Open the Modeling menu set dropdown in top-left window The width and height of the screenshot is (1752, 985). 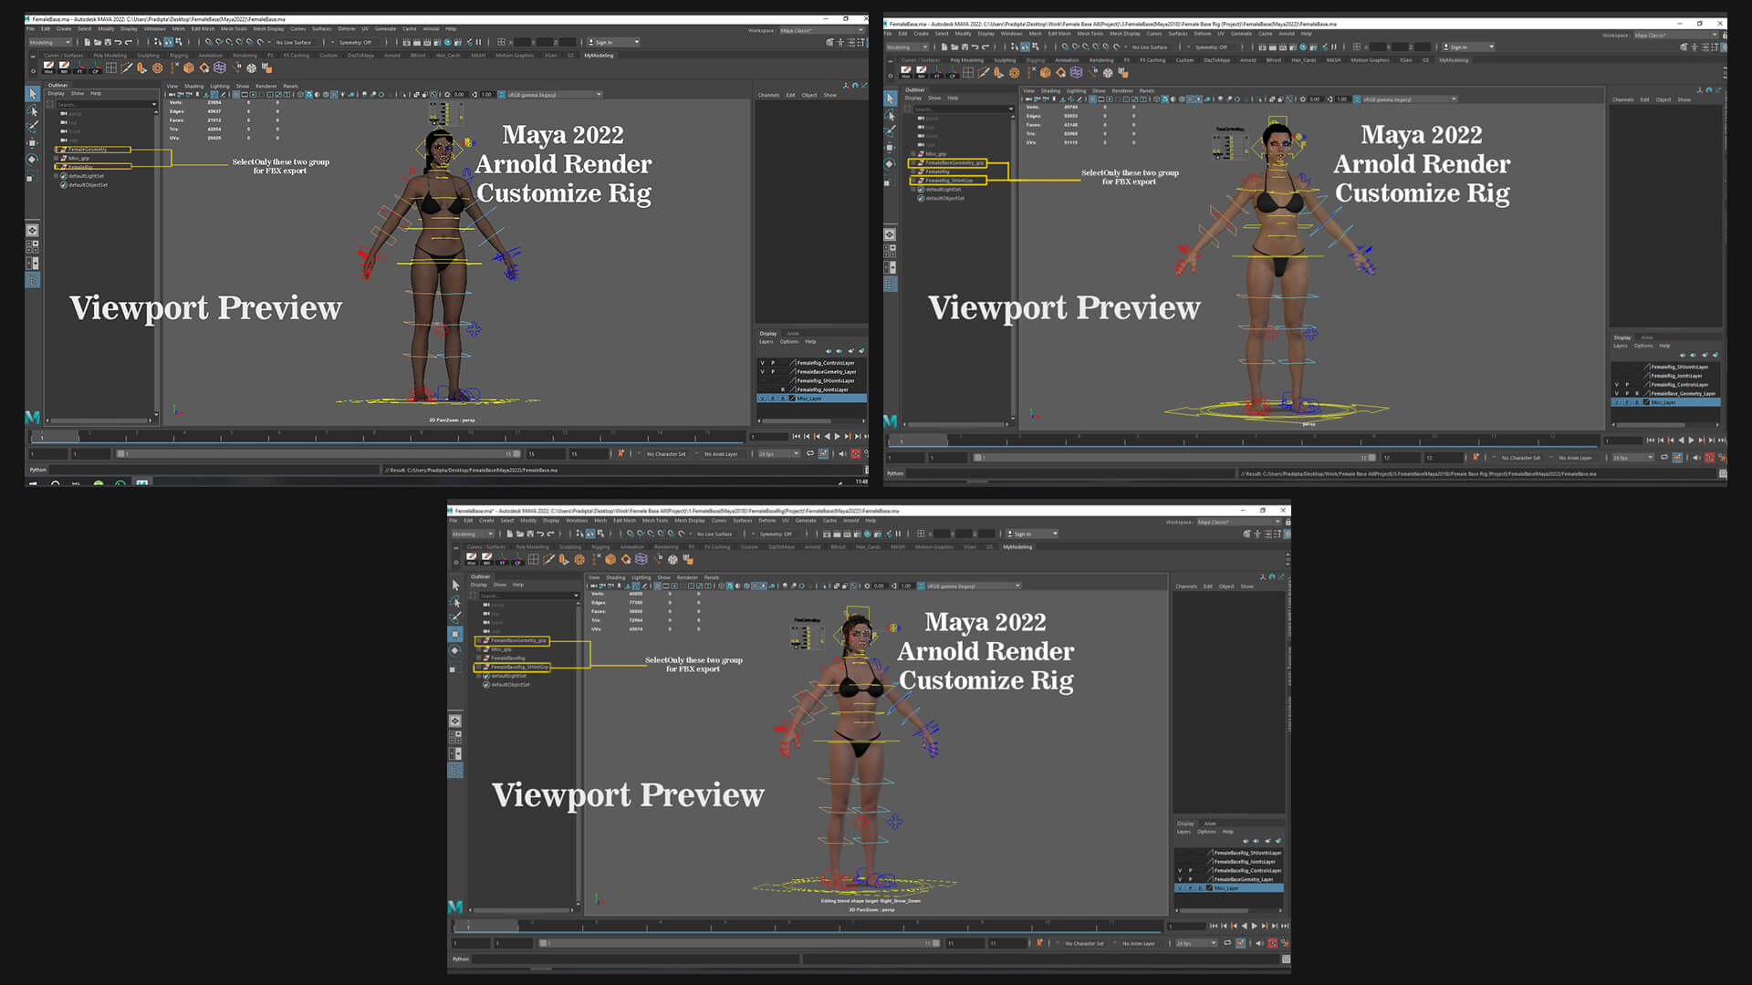click(50, 42)
